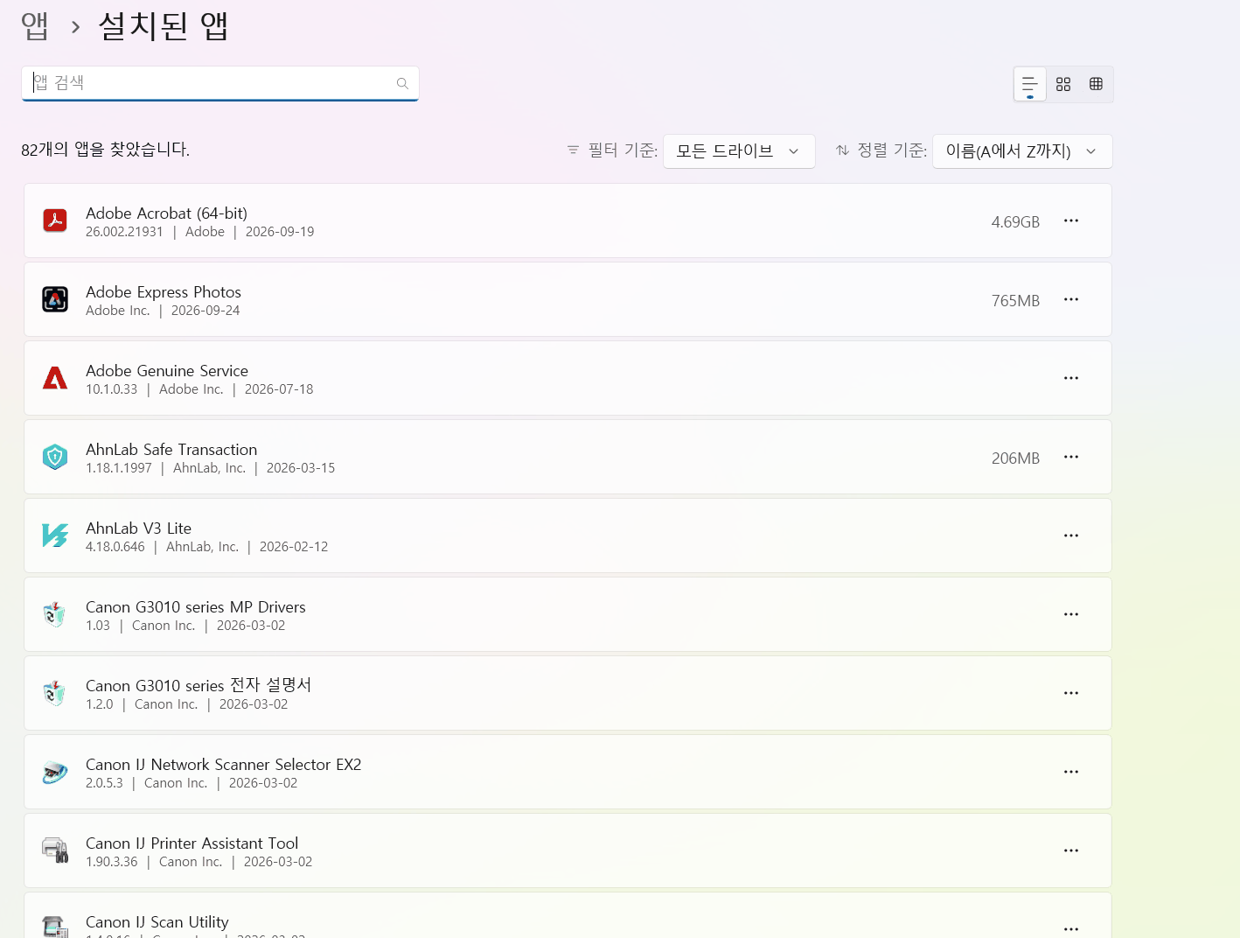This screenshot has height=938, width=1240.
Task: Open more options for Adobe Express Photos
Action: pos(1071,299)
